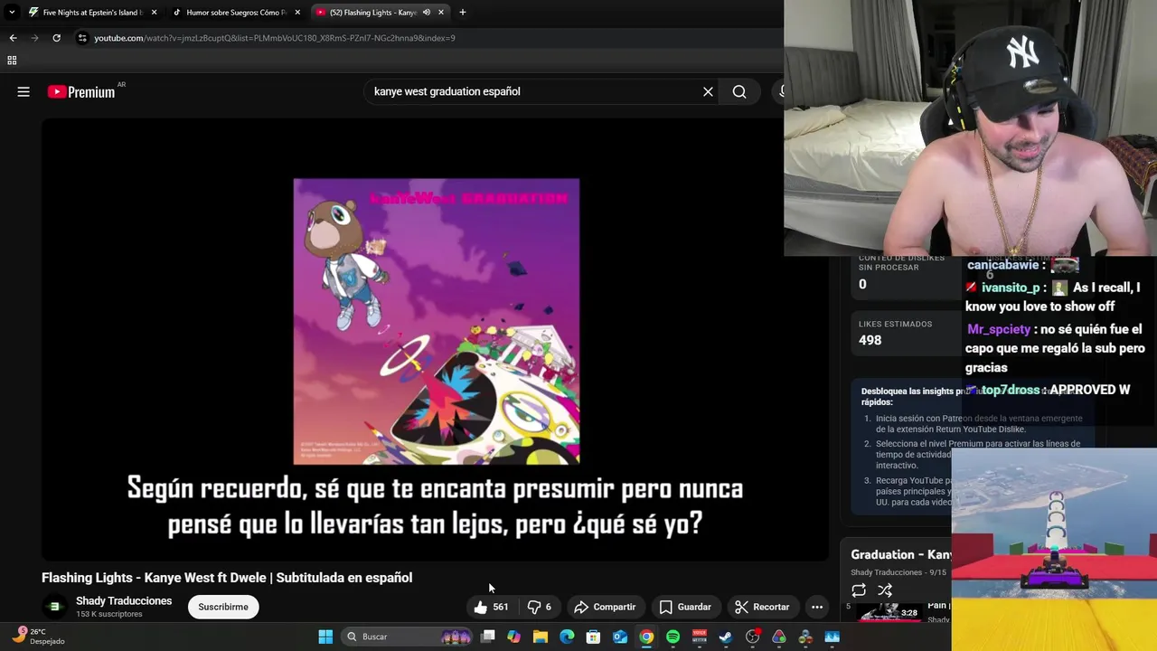The width and height of the screenshot is (1157, 651).
Task: Open Spotify from the taskbar
Action: click(x=673, y=637)
